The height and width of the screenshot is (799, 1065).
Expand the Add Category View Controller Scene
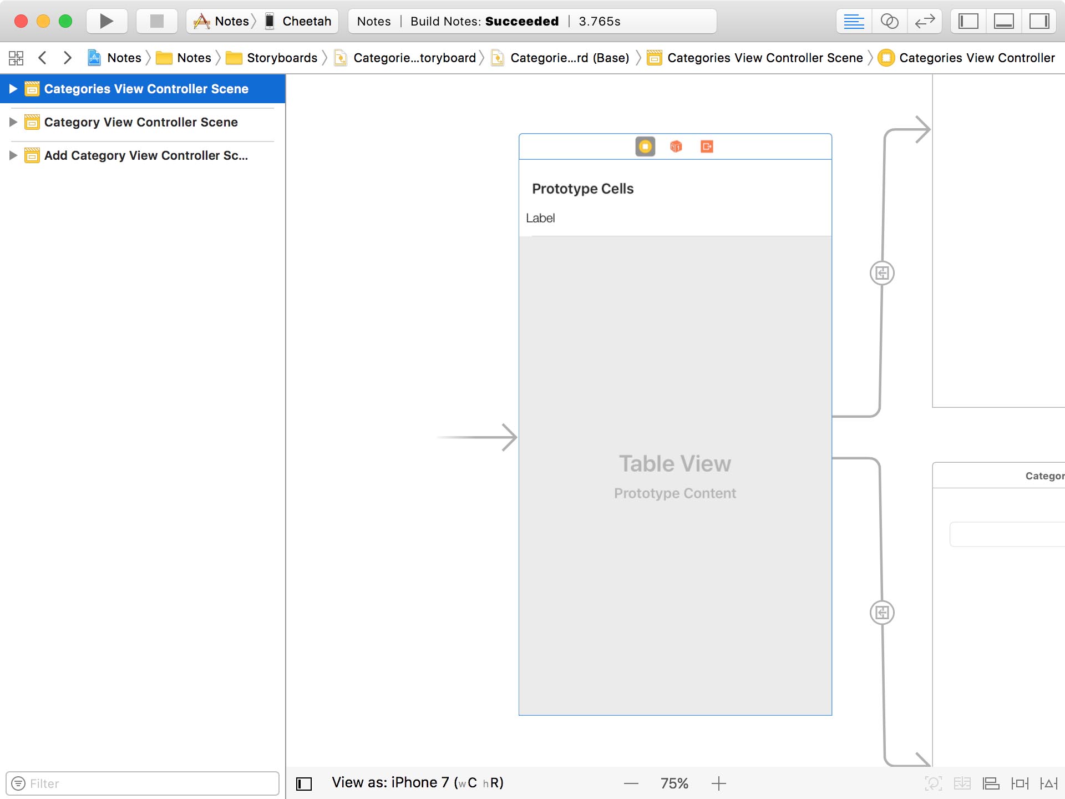point(13,155)
